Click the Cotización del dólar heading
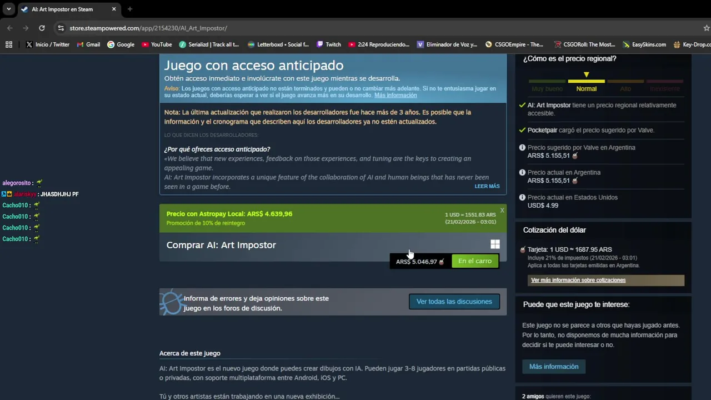 [x=554, y=230]
